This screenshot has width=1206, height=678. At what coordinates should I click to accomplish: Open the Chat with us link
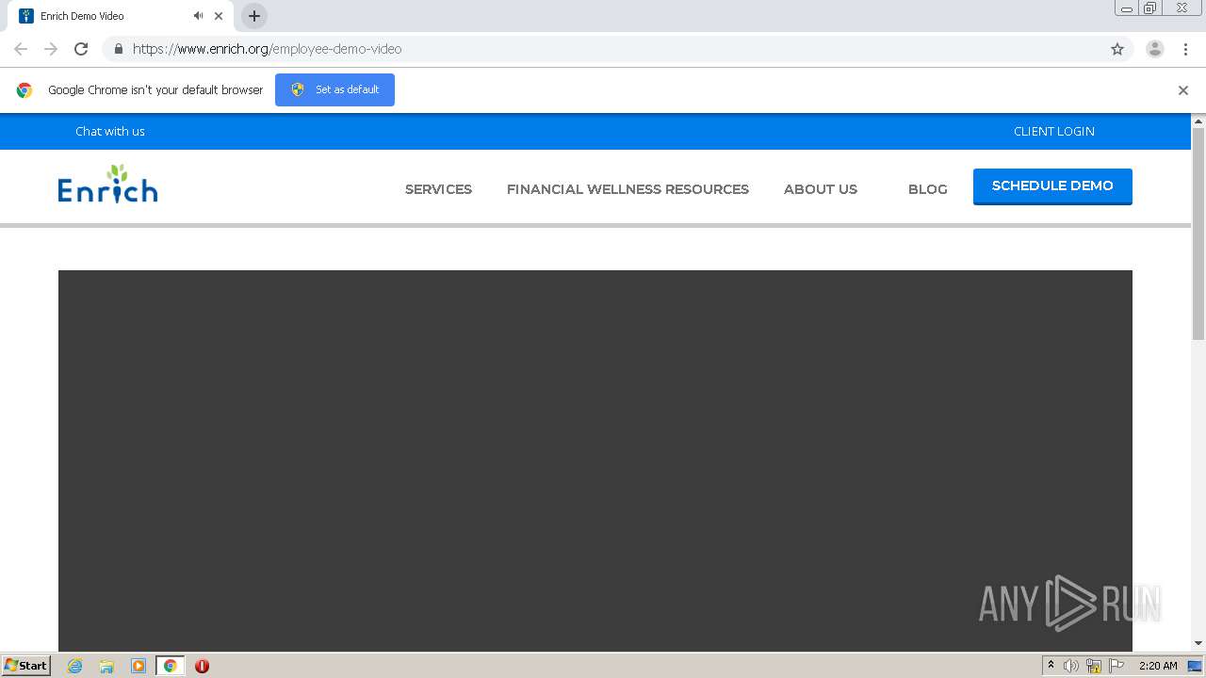110,131
